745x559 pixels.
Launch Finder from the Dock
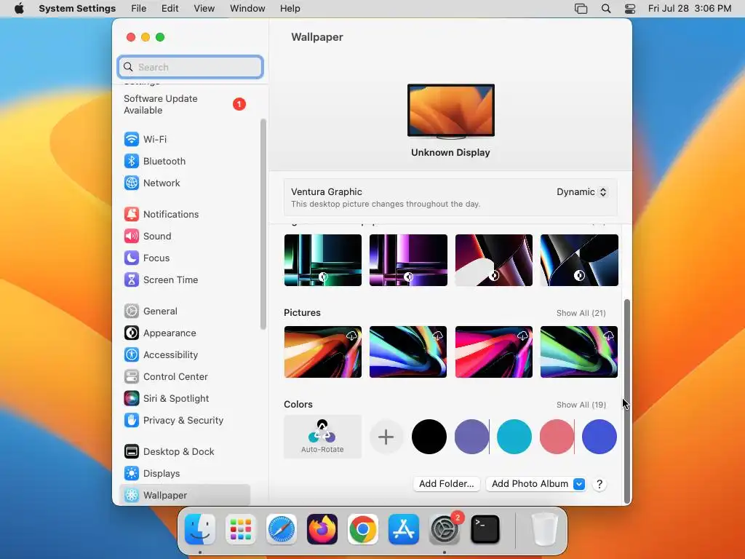click(x=200, y=529)
